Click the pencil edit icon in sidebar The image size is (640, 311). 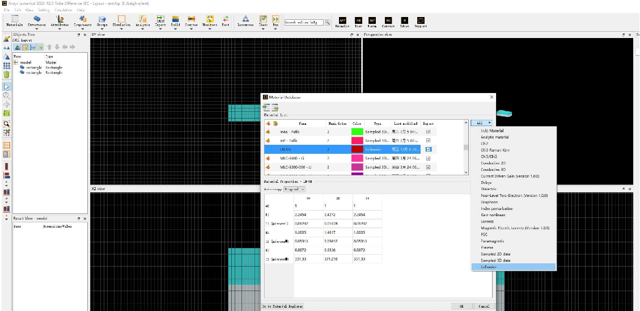tap(7, 39)
